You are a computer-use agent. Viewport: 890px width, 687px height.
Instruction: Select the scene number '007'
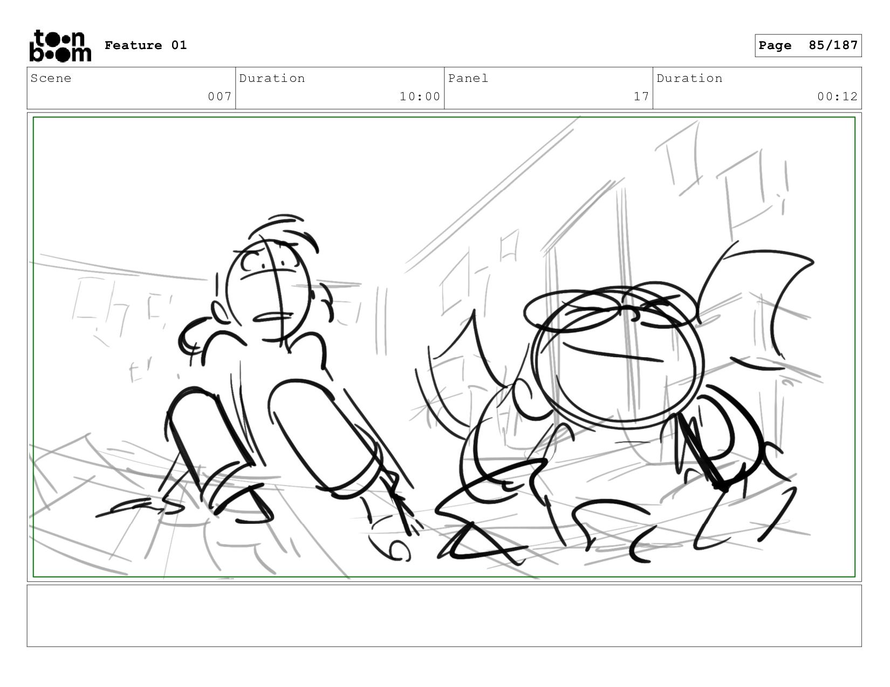click(x=220, y=96)
